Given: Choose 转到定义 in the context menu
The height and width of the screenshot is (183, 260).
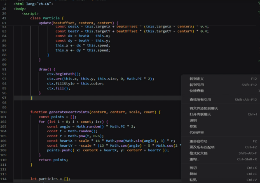Looking at the screenshot, I should coord(221,79).
